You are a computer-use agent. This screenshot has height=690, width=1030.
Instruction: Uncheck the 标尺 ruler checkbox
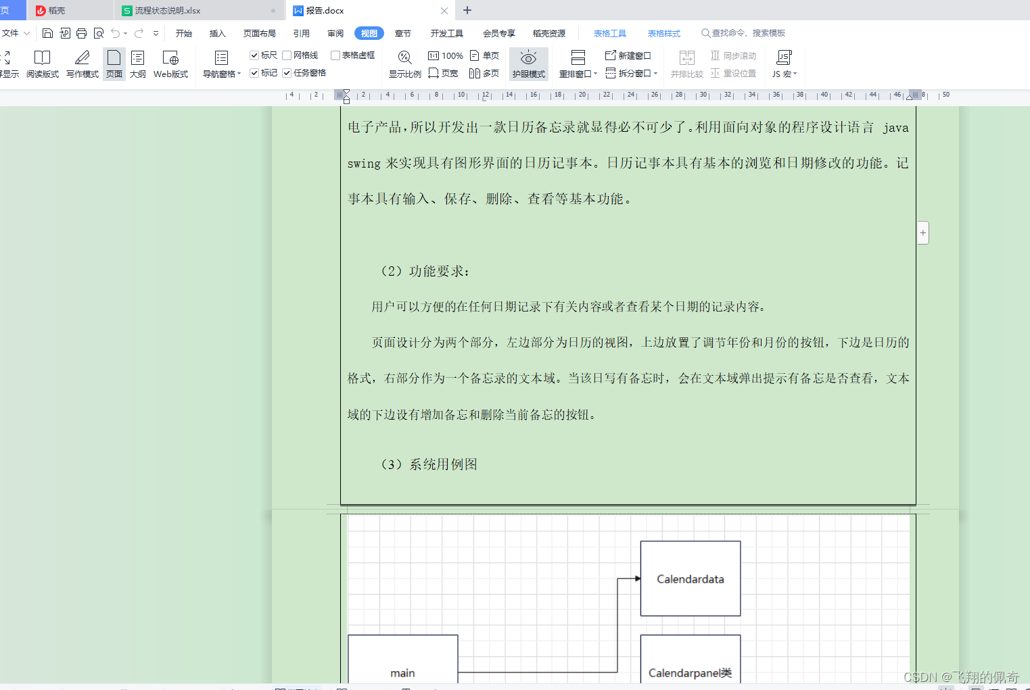254,55
